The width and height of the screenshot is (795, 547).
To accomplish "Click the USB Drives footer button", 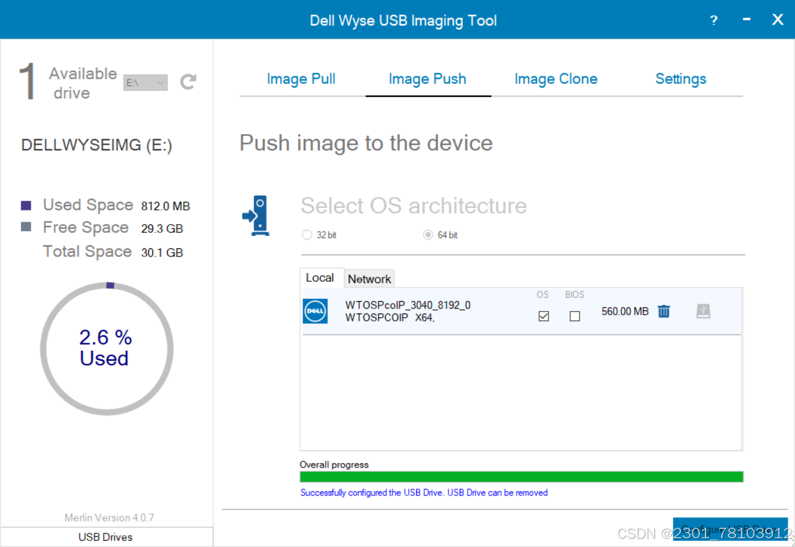I will click(106, 537).
